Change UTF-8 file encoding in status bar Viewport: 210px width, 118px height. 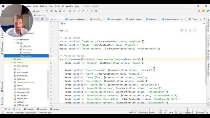click(x=171, y=113)
